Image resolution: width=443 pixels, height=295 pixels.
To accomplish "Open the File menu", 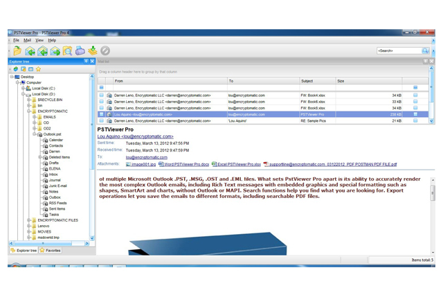I will [17, 40].
